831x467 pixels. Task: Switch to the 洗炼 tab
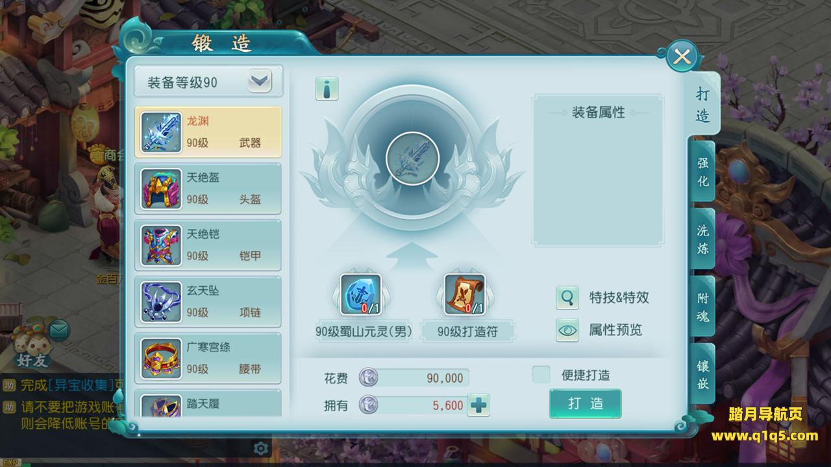702,239
